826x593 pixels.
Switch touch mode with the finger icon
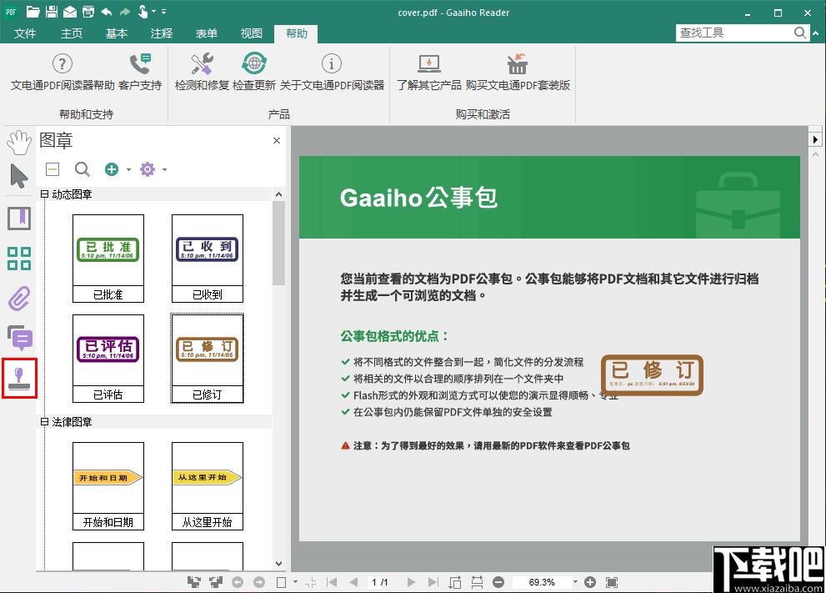coord(143,12)
